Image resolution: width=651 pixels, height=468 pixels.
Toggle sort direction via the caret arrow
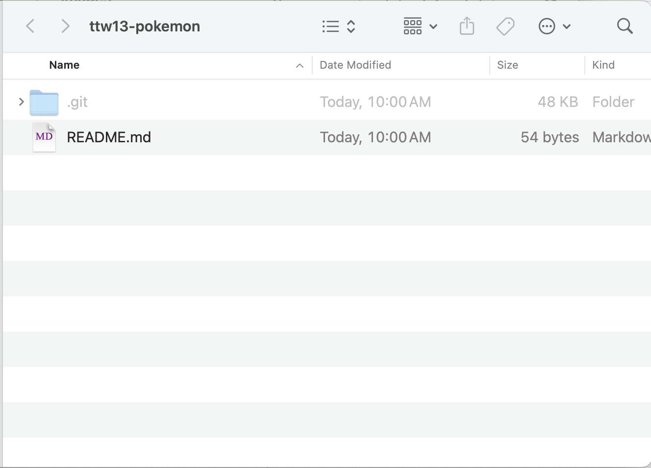click(x=300, y=66)
